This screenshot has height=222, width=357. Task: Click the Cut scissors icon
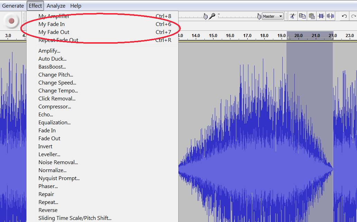tap(293, 16)
